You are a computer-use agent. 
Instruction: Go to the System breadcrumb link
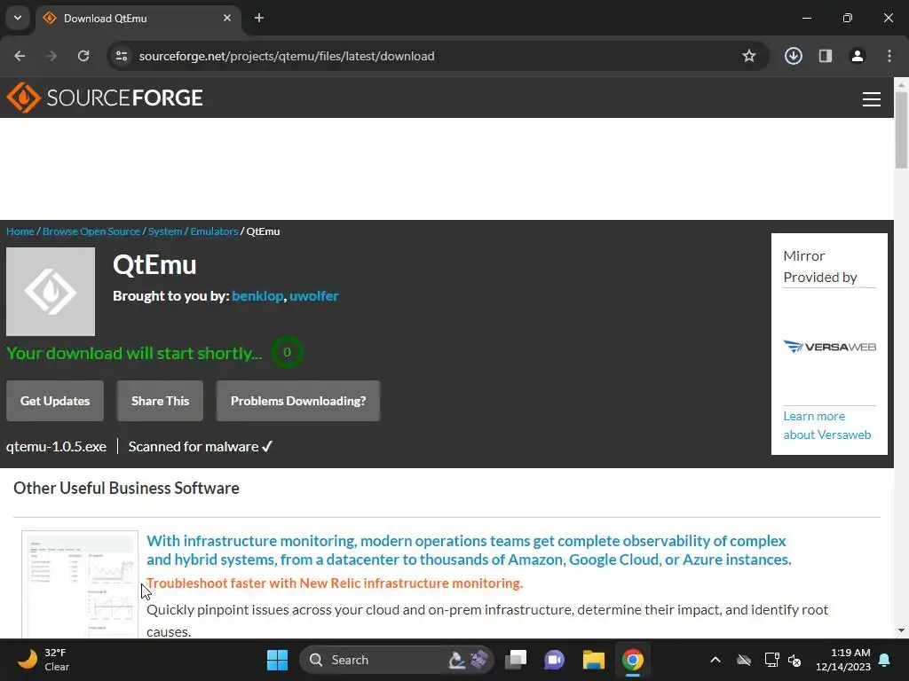[165, 231]
